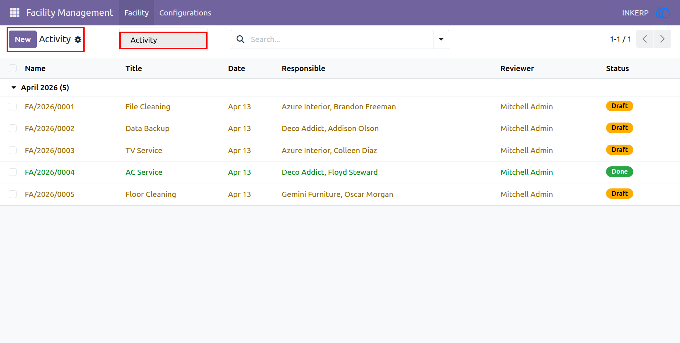The image size is (680, 343).
Task: Collapse the April 2026 group
Action: coord(14,88)
